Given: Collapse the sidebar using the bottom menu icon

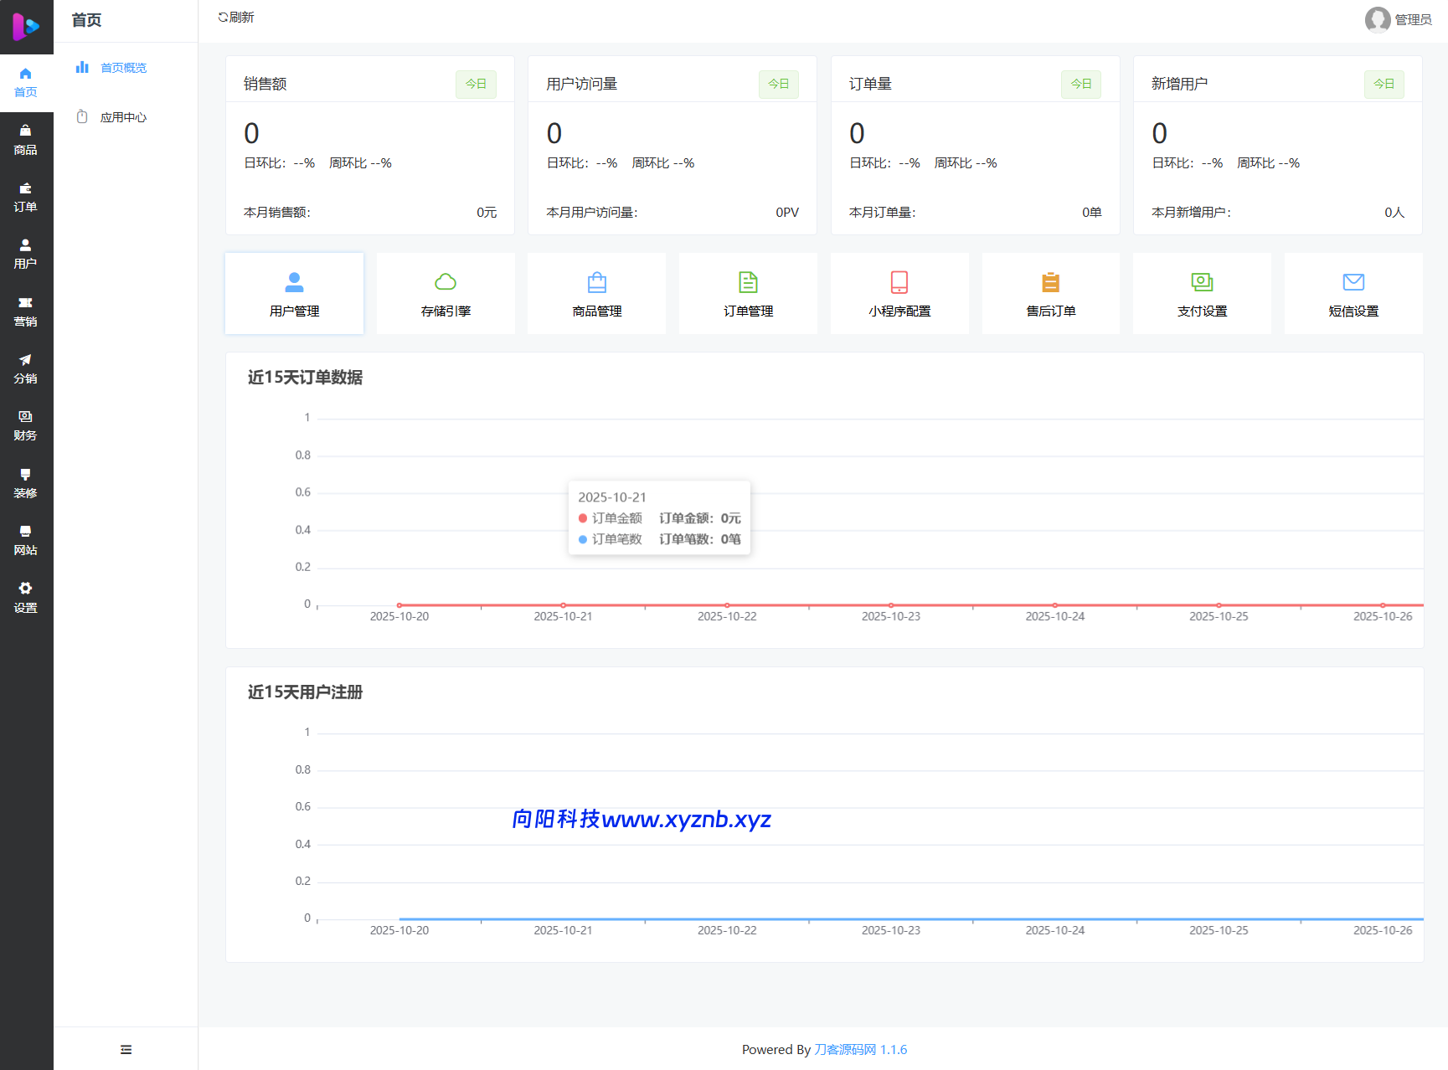Looking at the screenshot, I should (x=126, y=1049).
